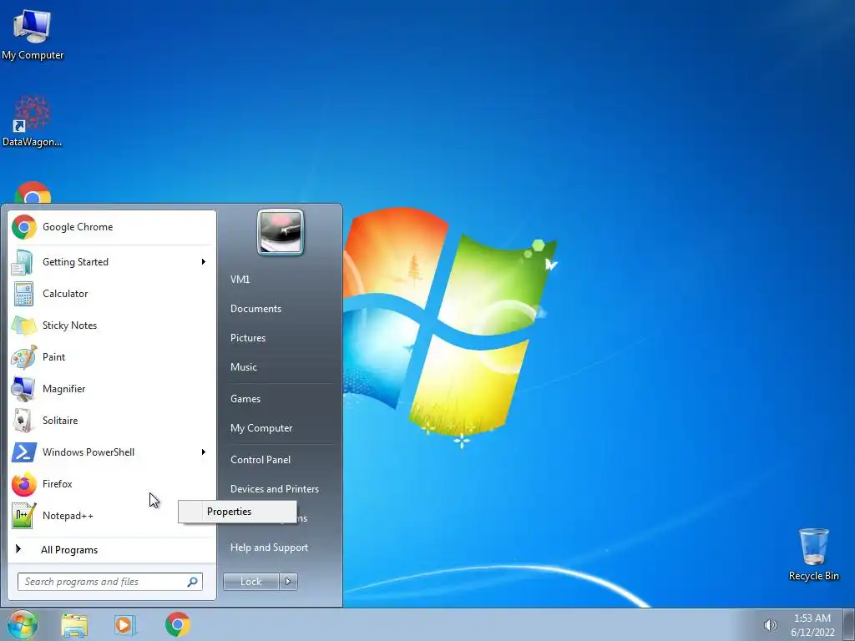Open Documents from the right pane
855x641 pixels.
pyautogui.click(x=255, y=309)
